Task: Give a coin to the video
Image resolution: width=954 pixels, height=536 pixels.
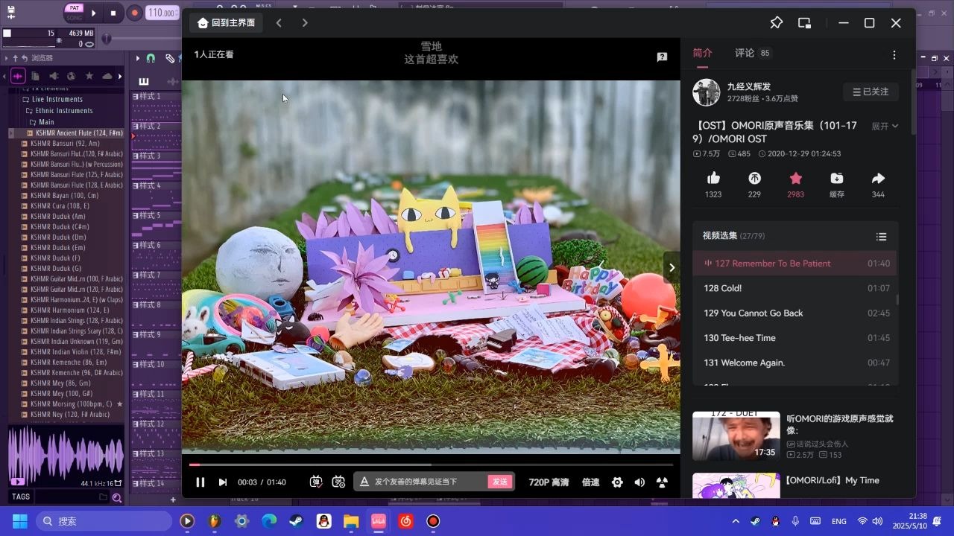Action: tap(754, 178)
